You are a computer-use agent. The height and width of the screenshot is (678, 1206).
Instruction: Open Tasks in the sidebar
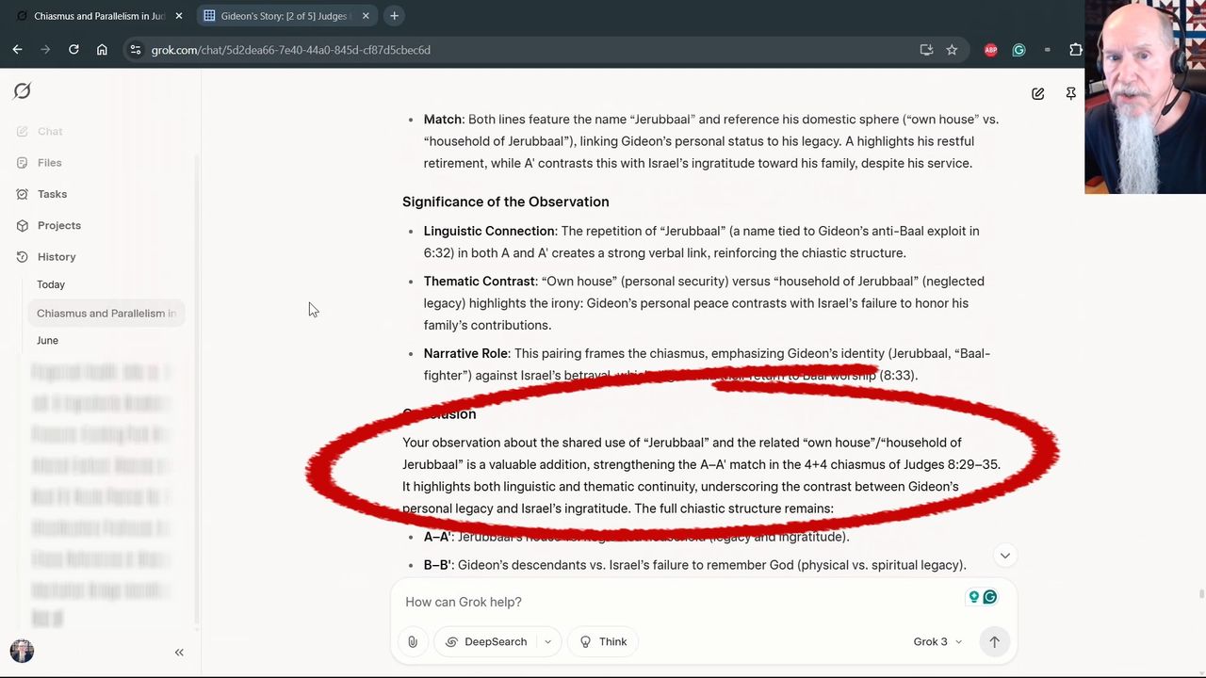point(52,194)
